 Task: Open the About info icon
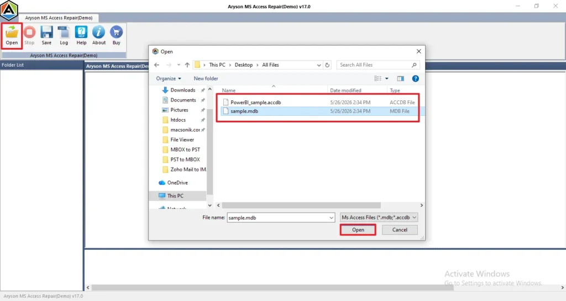pos(98,36)
